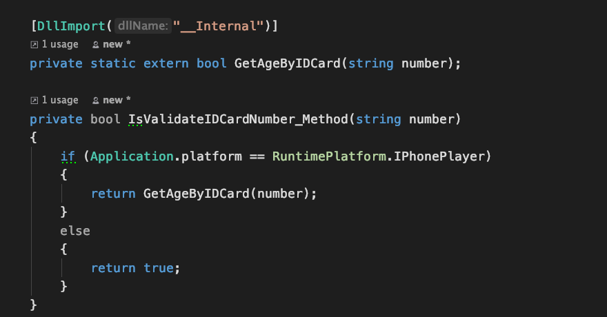Screen dimensions: 607x317
Task: Click the 'new *' author hint above the extern method
Action: [117, 45]
